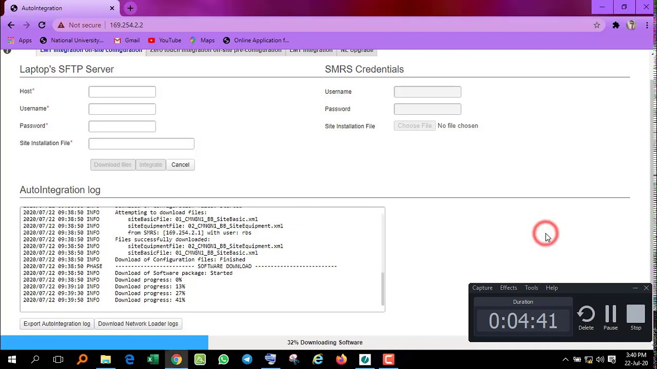Click the Downloading Software progress bar

(325, 342)
